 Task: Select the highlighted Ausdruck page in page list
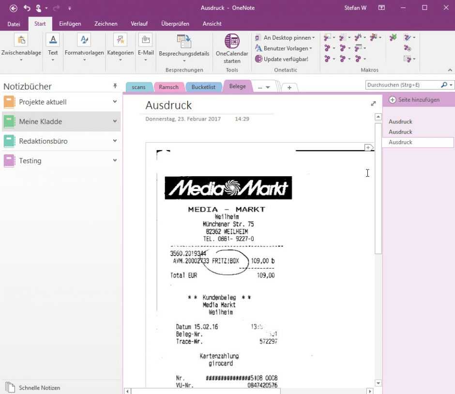pyautogui.click(x=418, y=142)
